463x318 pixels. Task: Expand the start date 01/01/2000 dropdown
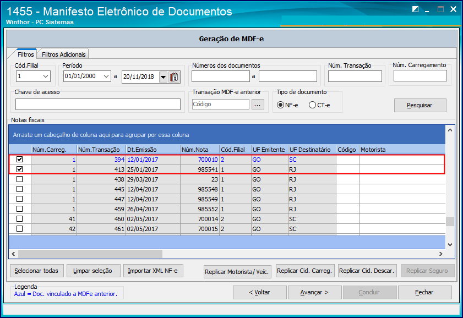point(106,76)
